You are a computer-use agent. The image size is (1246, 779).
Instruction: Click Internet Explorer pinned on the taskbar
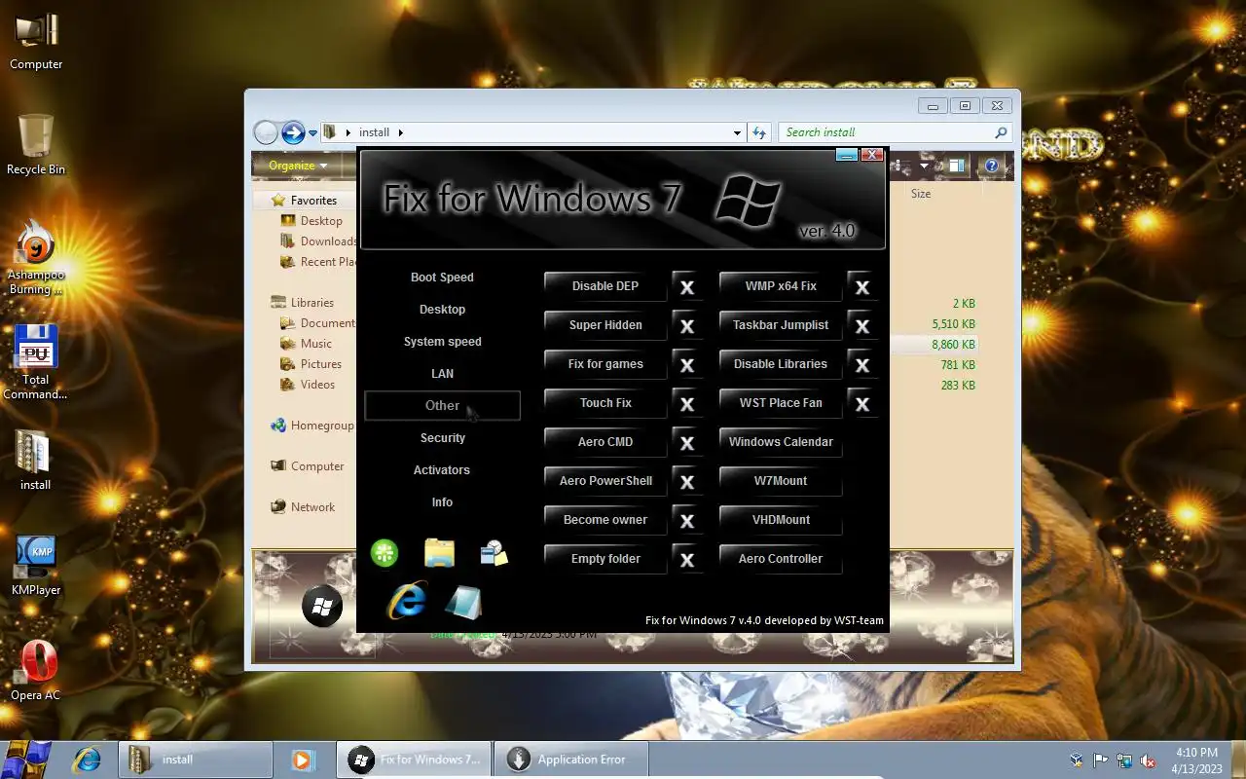tap(87, 760)
